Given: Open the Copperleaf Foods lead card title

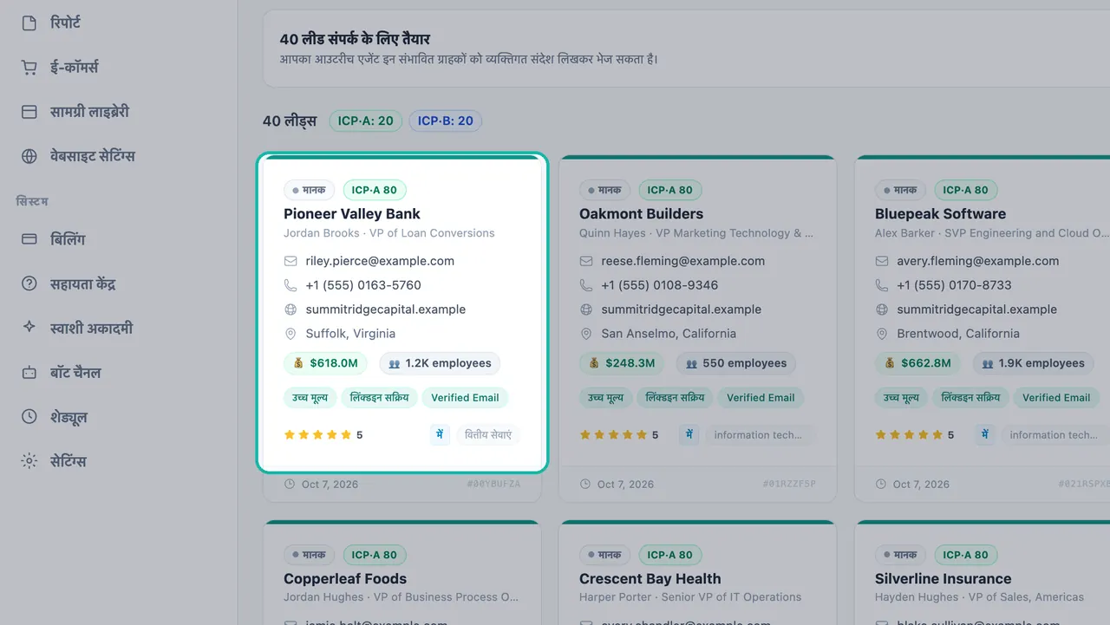Looking at the screenshot, I should coord(345,579).
